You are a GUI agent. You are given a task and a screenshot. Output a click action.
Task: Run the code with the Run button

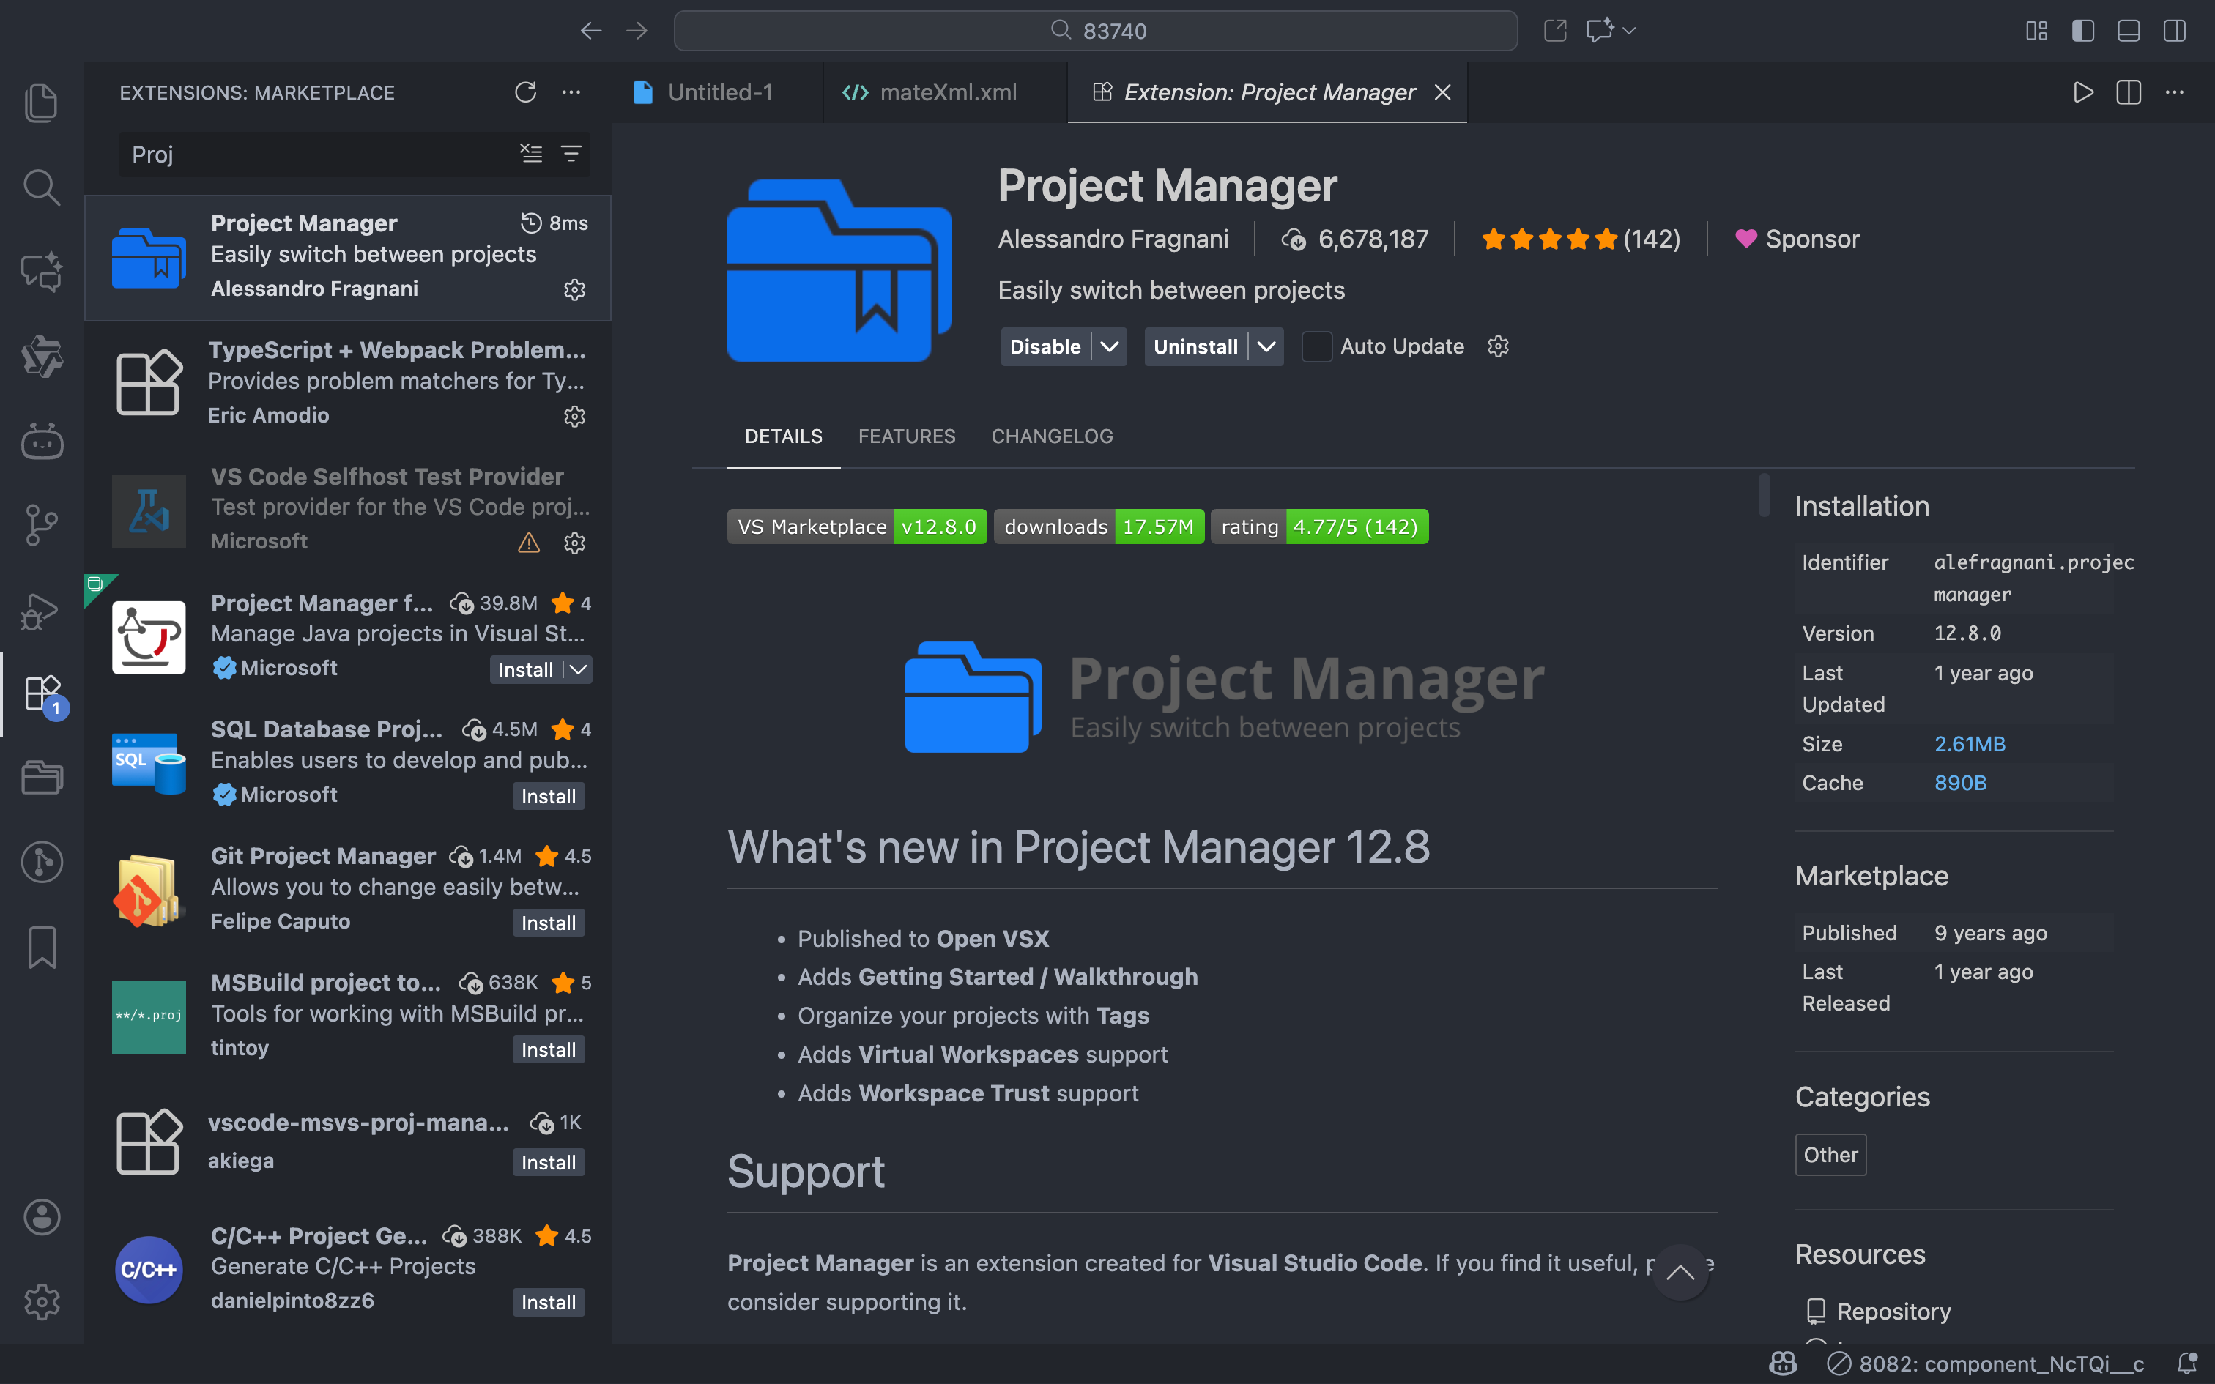pos(2082,92)
